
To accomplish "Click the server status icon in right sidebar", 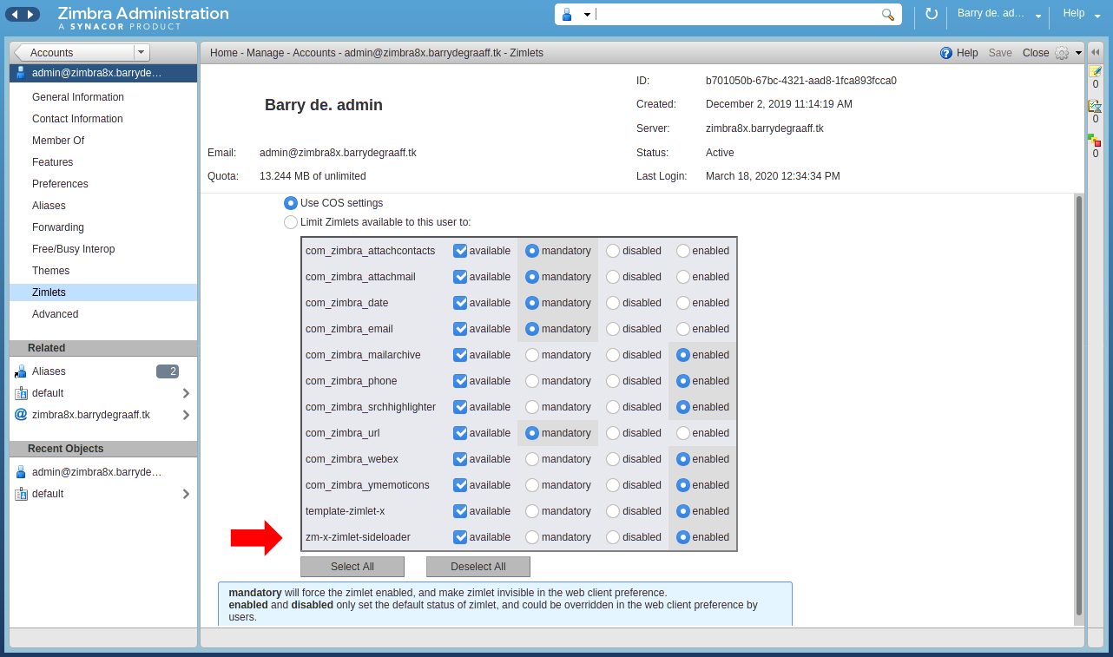I will 1095,140.
